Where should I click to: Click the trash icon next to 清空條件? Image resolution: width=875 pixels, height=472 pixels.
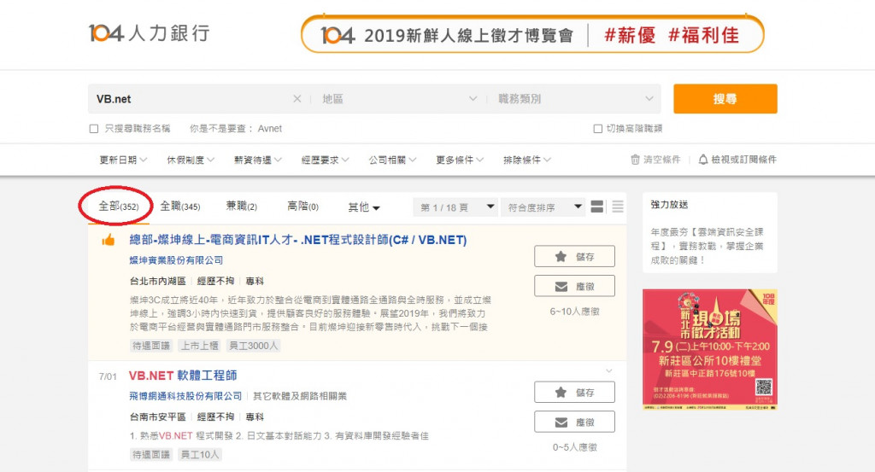635,160
